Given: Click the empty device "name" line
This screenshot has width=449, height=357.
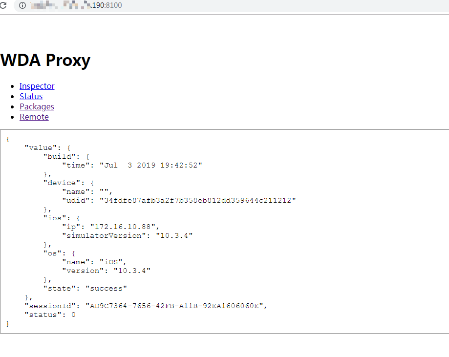Looking at the screenshot, I should pos(87,191).
